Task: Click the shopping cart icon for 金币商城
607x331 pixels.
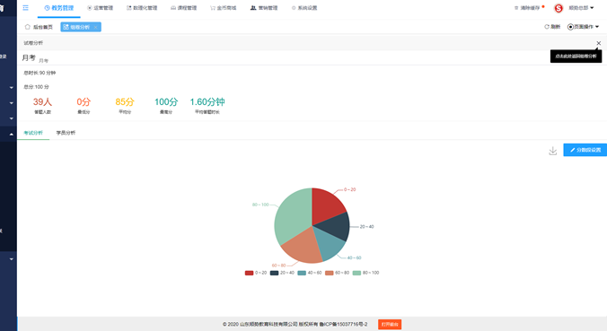Action: click(x=213, y=8)
